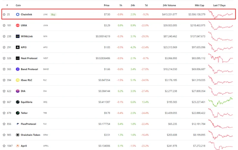Star iExec RLC row

point(4,80)
